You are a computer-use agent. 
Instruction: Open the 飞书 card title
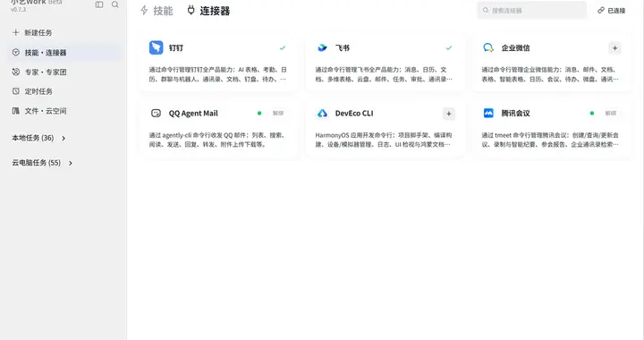[x=343, y=48]
